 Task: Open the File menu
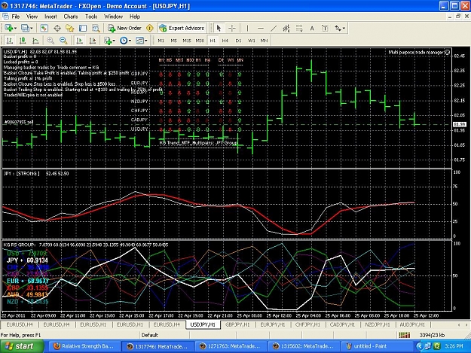[x=15, y=17]
